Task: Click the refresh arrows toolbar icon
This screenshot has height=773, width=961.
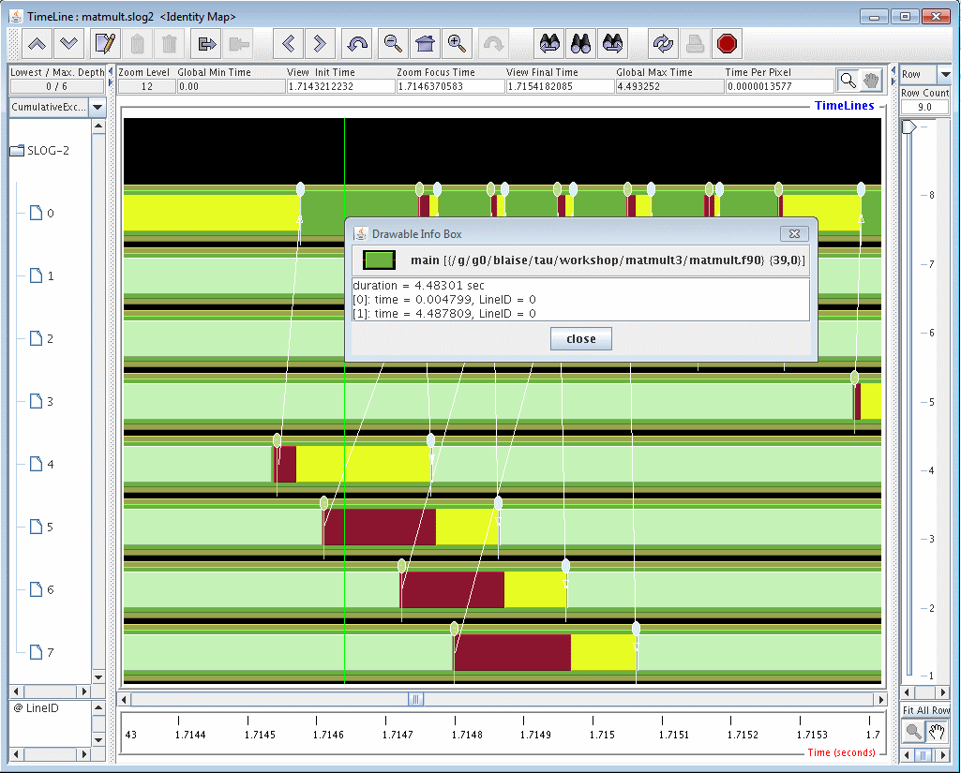Action: pos(663,43)
